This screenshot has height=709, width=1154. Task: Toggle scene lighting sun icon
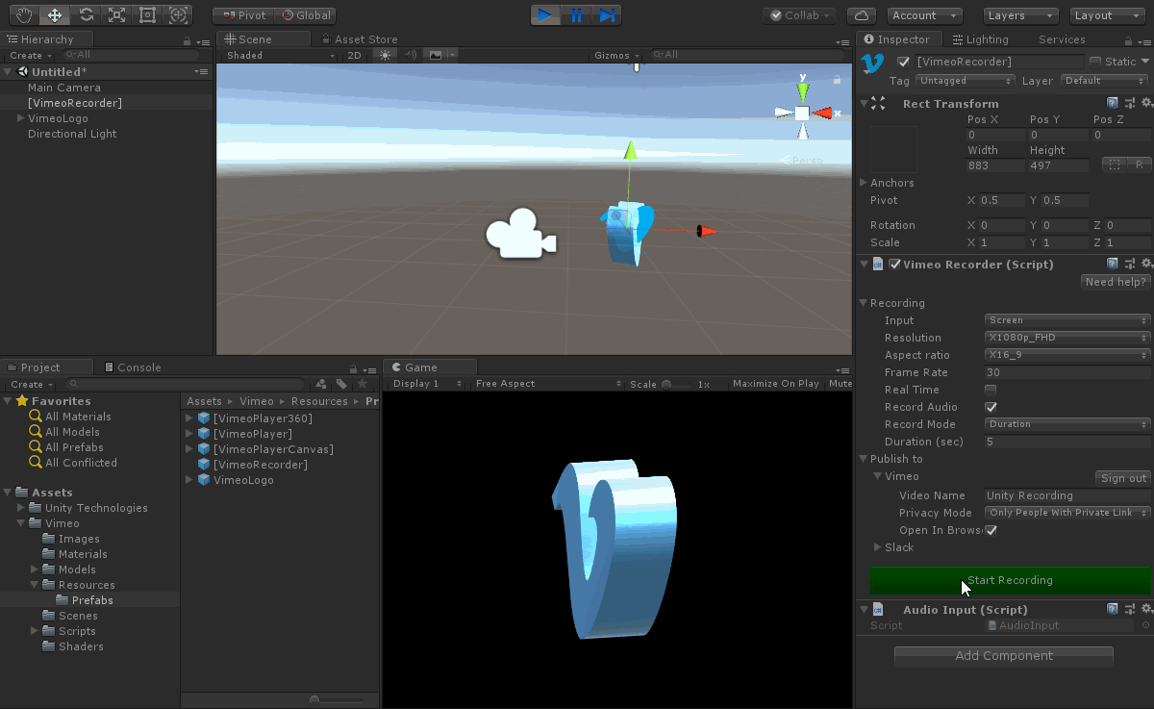click(386, 55)
